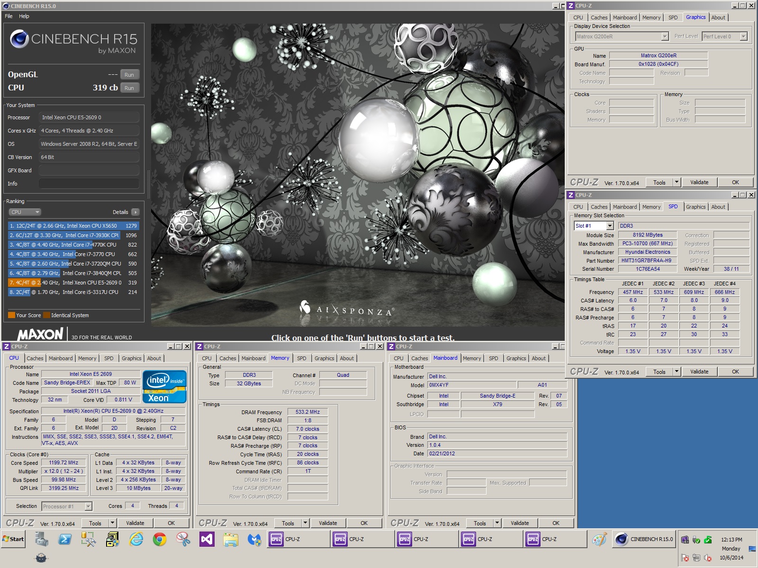The width and height of the screenshot is (758, 568).
Task: Click the GFX Board field in Cinebench
Action: [x=89, y=170]
